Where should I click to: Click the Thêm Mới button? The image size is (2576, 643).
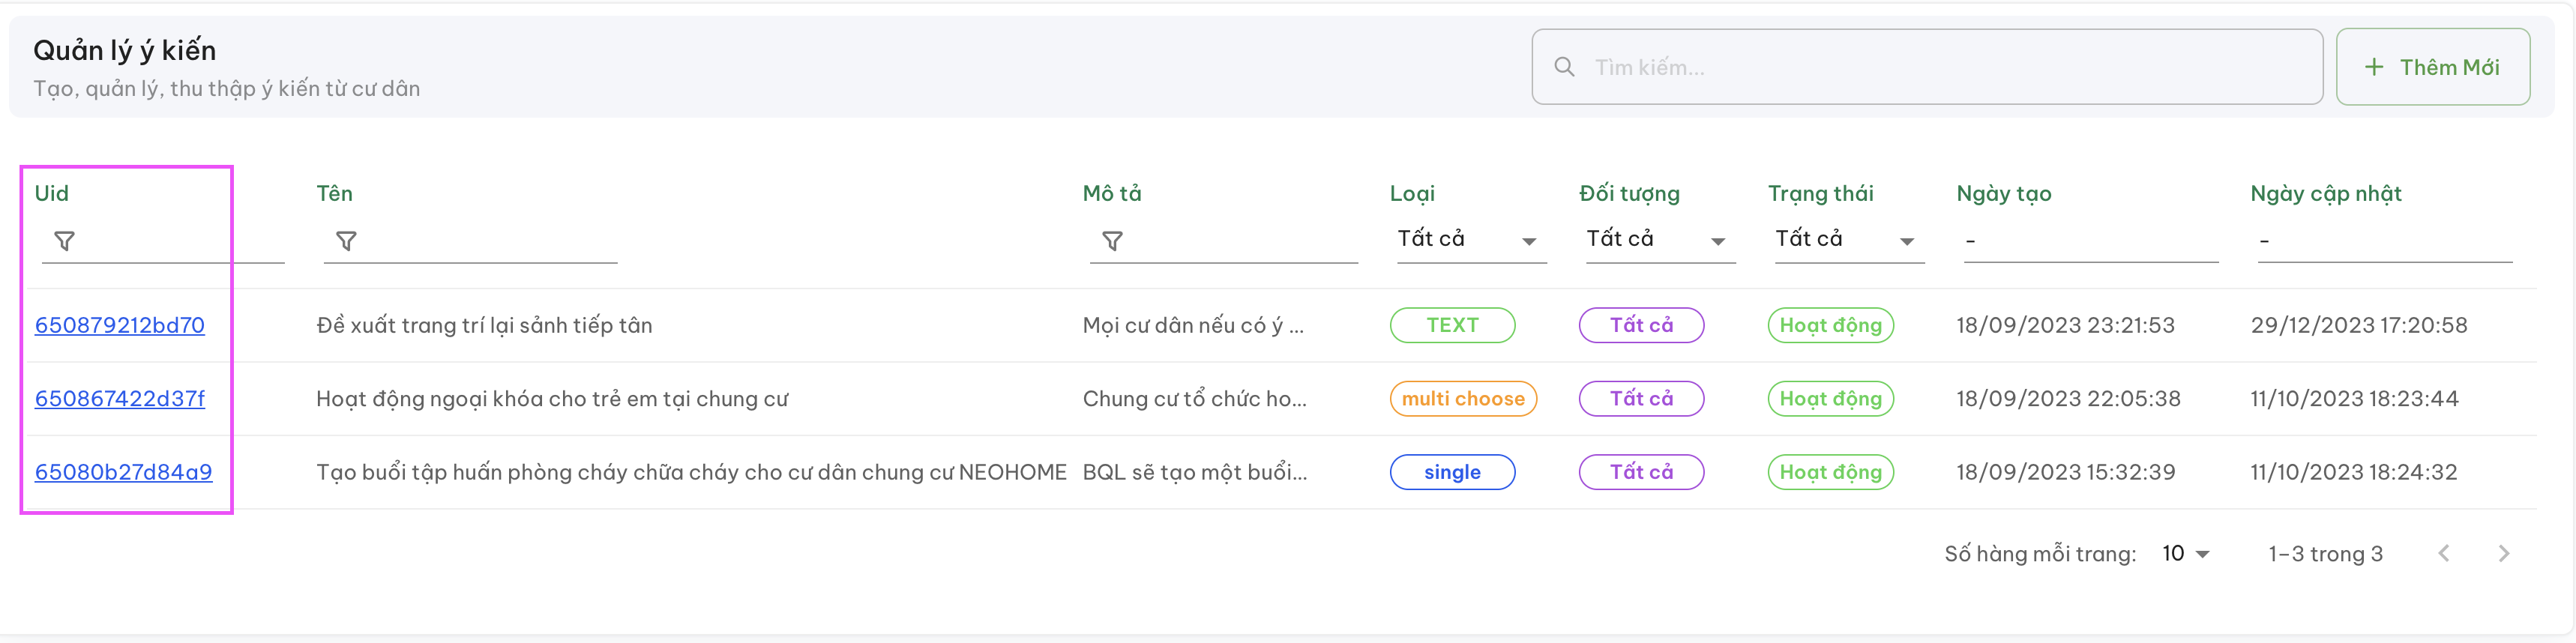click(2433, 67)
